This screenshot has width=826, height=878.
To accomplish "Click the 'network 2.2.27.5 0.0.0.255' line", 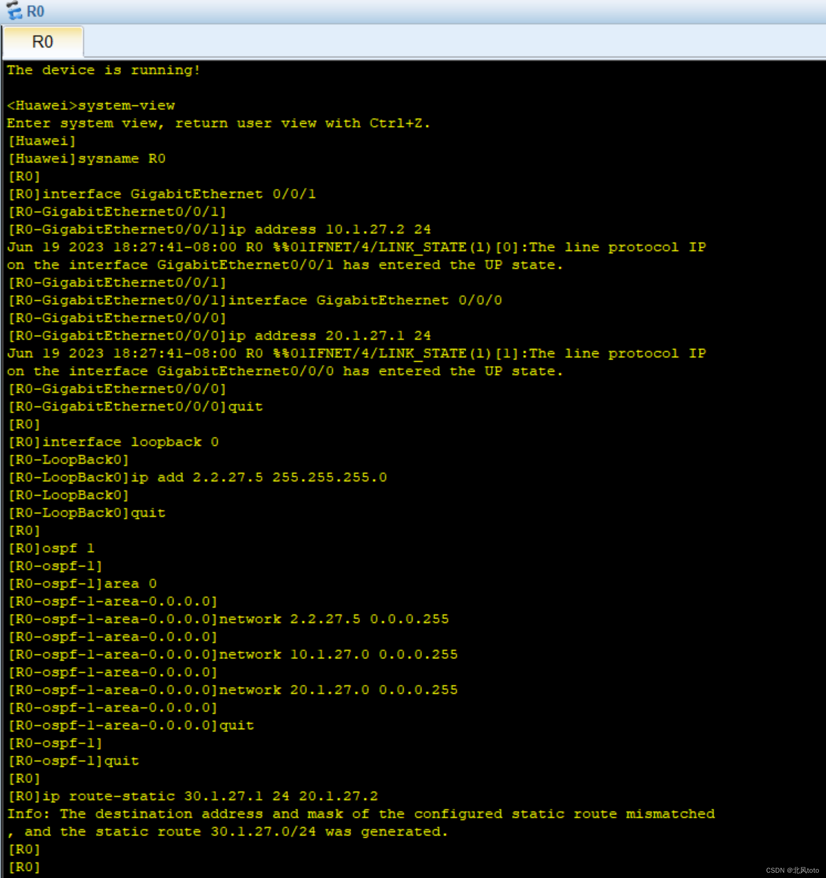I will coord(228,619).
